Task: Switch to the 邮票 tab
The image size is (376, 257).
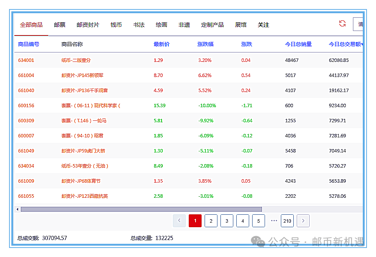Action: tap(60, 25)
